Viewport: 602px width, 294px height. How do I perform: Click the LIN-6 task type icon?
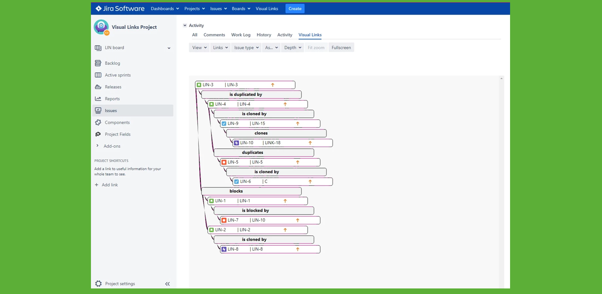click(236, 182)
